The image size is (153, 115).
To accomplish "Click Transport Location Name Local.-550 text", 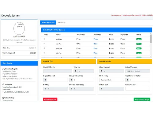I will pos(12,87).
